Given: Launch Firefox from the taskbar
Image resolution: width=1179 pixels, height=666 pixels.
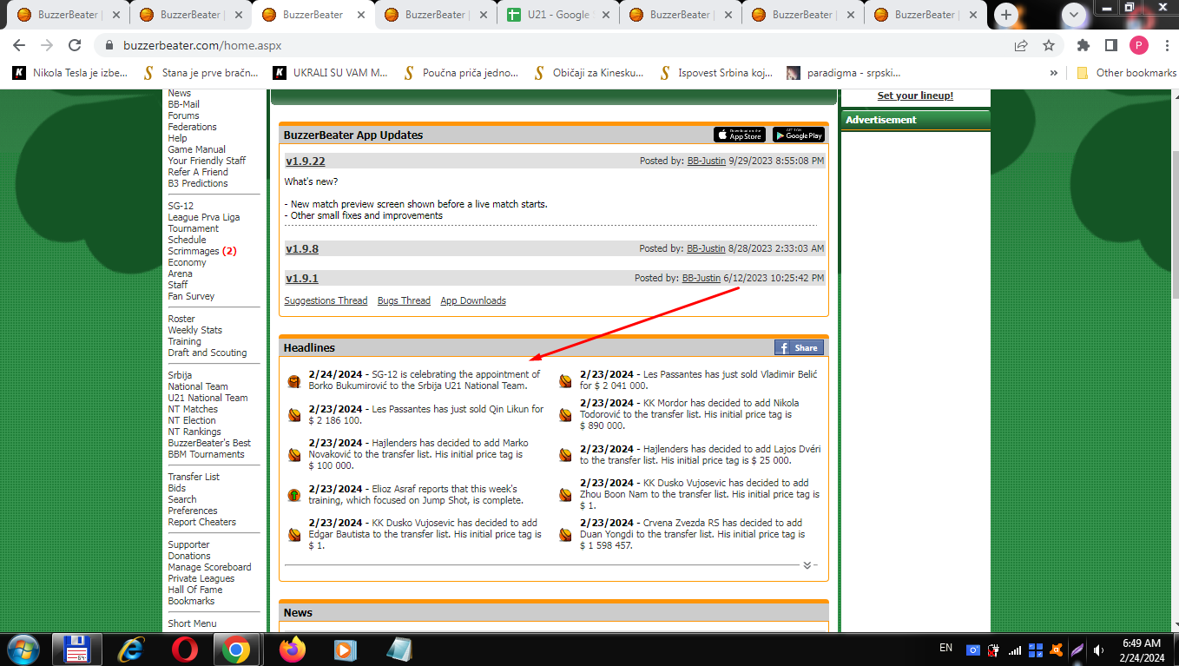Looking at the screenshot, I should coord(293,649).
